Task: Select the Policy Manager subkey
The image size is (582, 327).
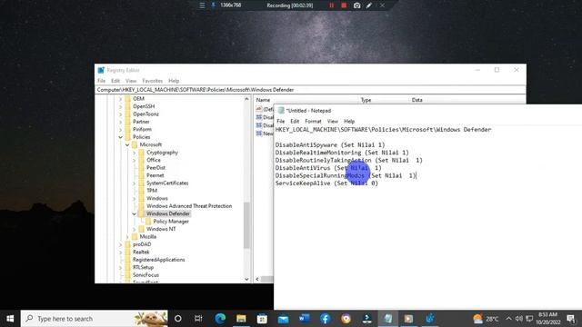Action: [x=171, y=222]
